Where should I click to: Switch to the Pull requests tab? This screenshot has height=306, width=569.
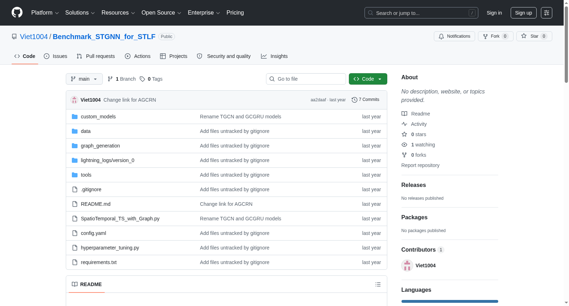click(96, 56)
